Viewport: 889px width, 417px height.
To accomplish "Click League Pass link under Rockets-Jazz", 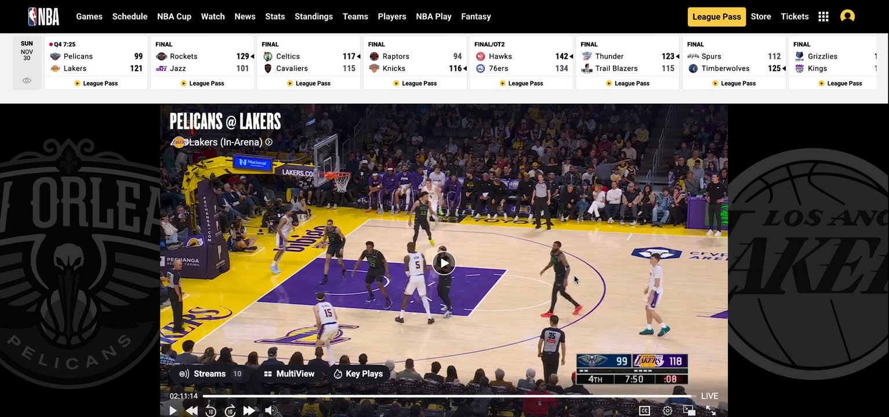I will click(x=202, y=83).
